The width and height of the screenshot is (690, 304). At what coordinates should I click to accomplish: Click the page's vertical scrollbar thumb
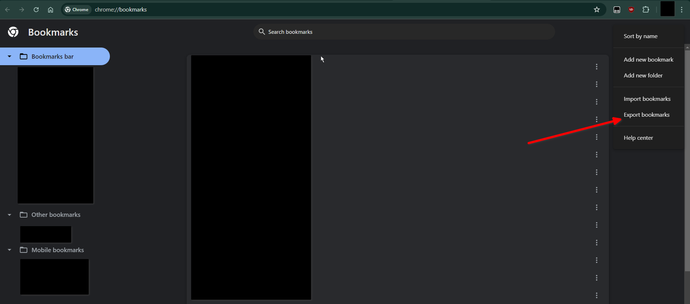coord(687,161)
